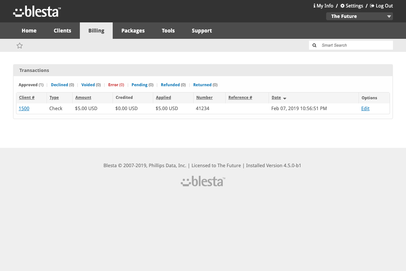The width and height of the screenshot is (406, 271).
Task: Open client 1500
Action: pos(24,108)
